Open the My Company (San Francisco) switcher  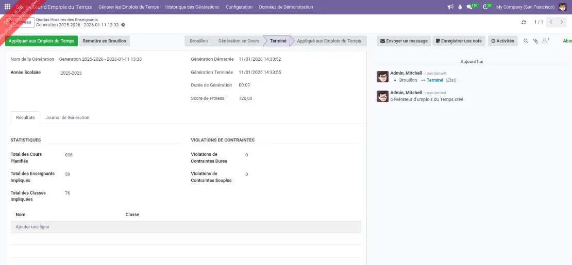[525, 7]
